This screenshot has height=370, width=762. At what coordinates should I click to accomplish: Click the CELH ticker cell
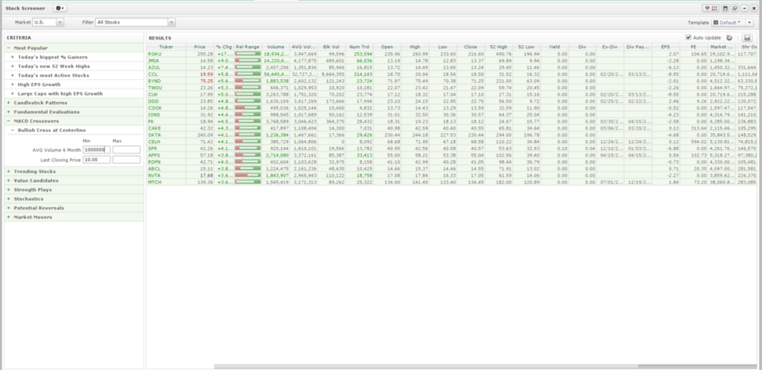(166, 142)
